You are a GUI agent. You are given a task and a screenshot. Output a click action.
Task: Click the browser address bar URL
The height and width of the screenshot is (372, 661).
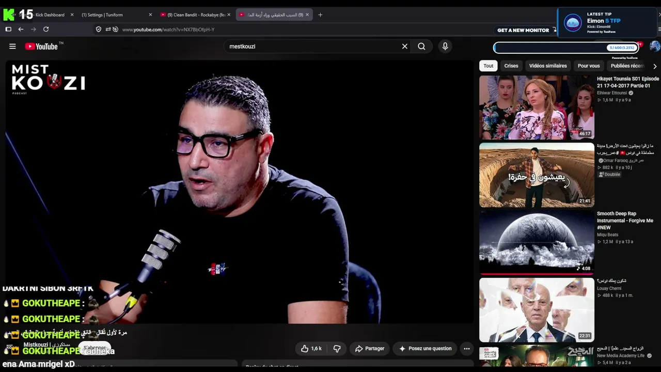(x=168, y=29)
